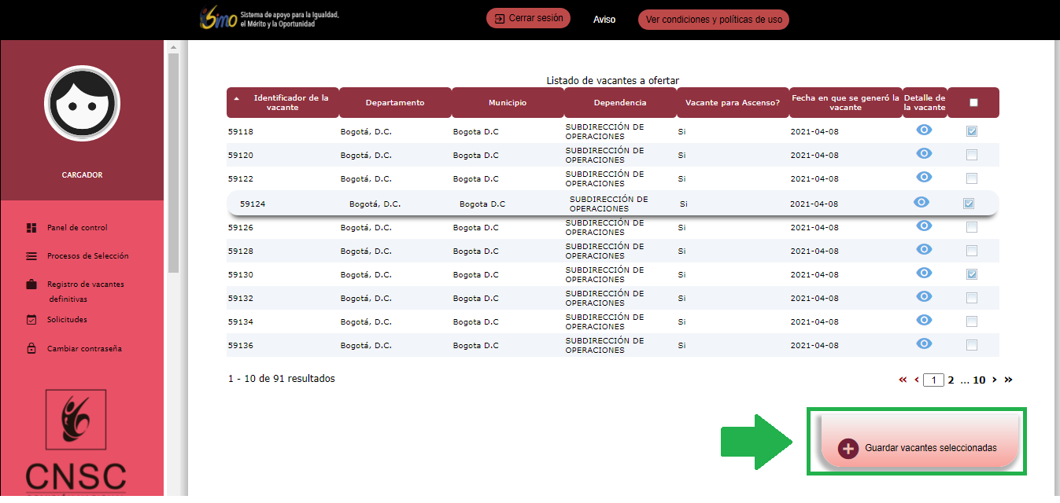Go to page 10 of results
This screenshot has height=503, width=1060.
point(979,380)
